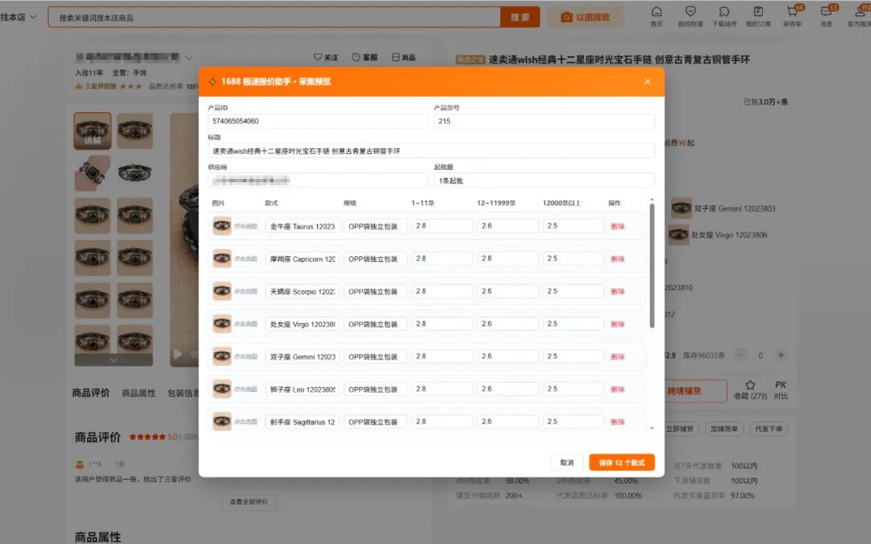This screenshot has width=871, height=544.
Task: Delete the 处女座 Virgo row
Action: point(618,324)
